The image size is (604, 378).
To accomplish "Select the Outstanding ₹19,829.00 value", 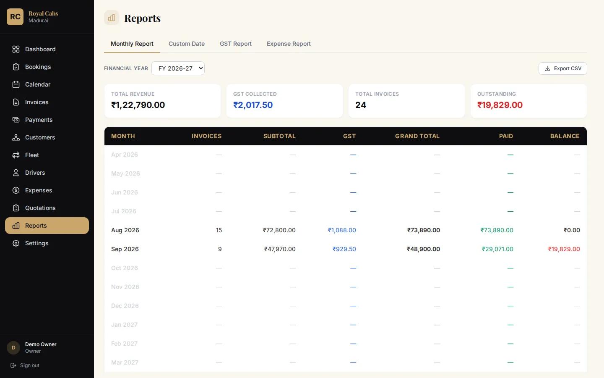I will (500, 105).
